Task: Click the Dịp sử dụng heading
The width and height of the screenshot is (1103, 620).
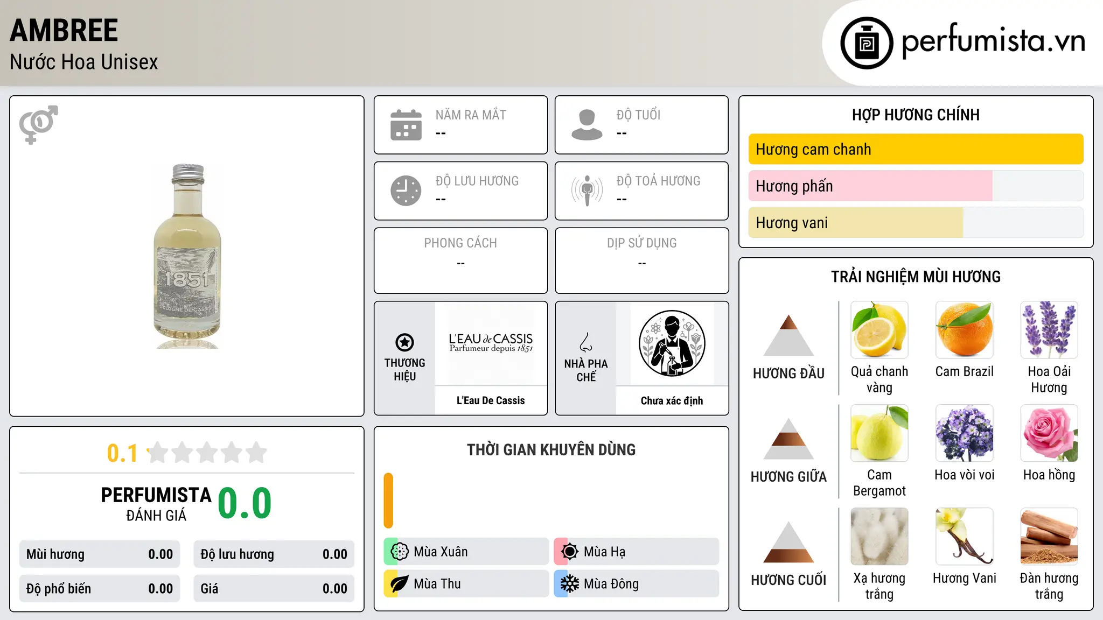Action: [642, 243]
